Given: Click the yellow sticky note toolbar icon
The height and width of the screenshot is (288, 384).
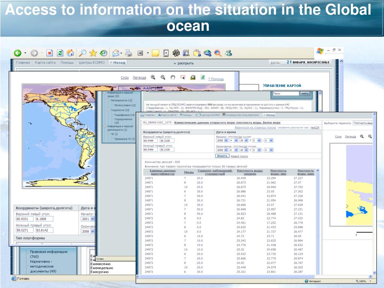Looking at the screenshot, I should pyautogui.click(x=156, y=53).
